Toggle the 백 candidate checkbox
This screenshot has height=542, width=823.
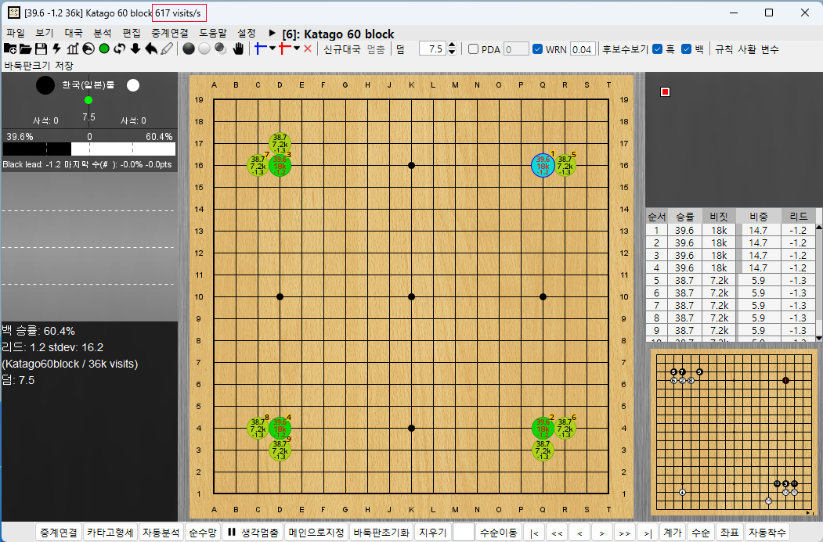pyautogui.click(x=686, y=49)
